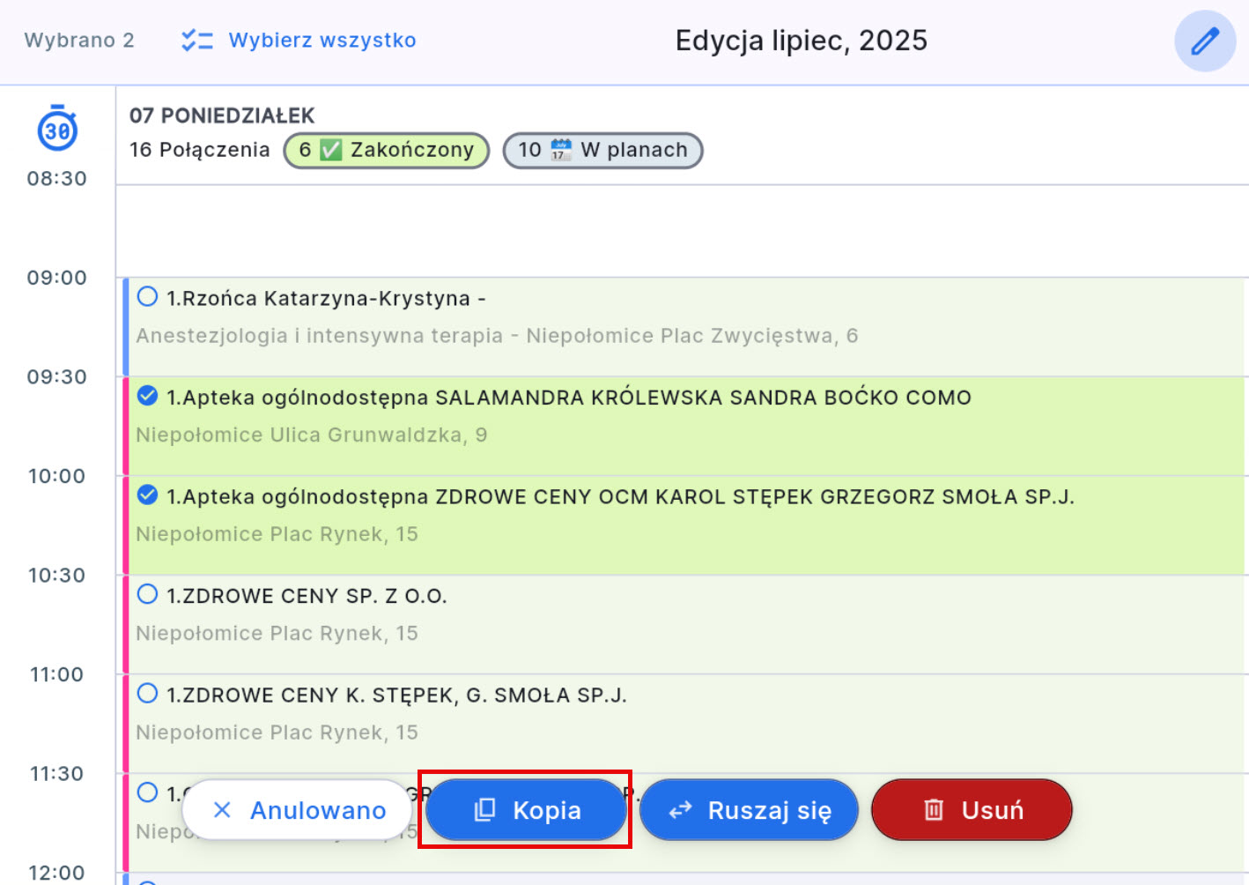Uncheck the ZDROWE CENY OCM pharmacy visit
Viewport: 1249px width, 885px height.
148,495
